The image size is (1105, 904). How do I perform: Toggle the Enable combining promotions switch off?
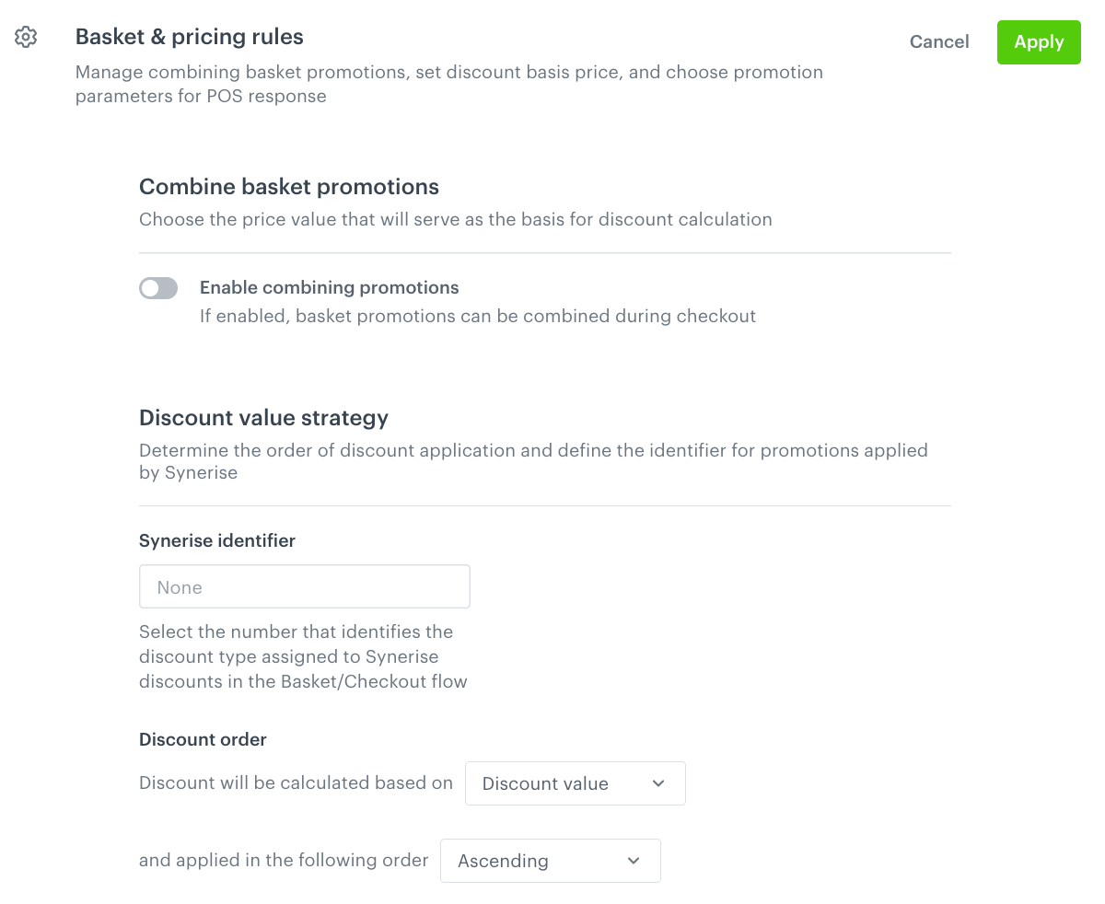click(158, 287)
